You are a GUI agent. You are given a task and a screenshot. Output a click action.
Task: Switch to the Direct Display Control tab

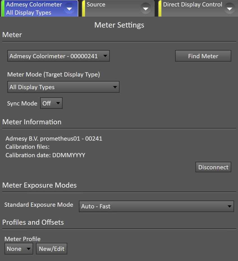(x=198, y=8)
